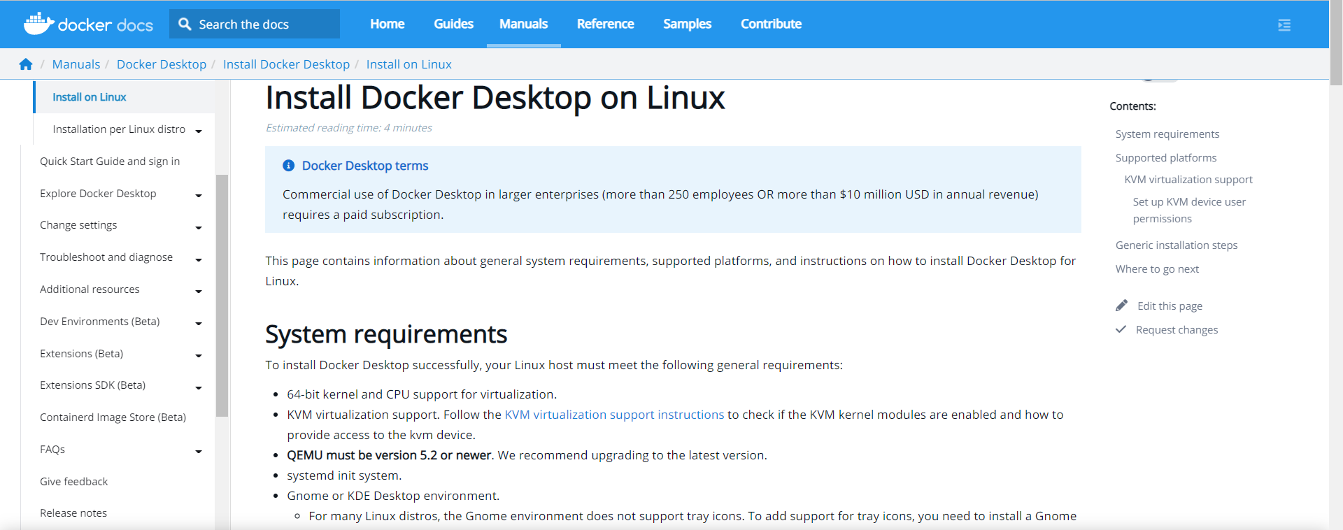Viewport: 1343px width, 530px height.
Task: Toggle the menu icon at top right
Action: [1284, 25]
